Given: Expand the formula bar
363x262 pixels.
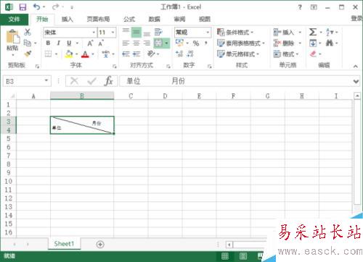Looking at the screenshot, I should (356, 82).
